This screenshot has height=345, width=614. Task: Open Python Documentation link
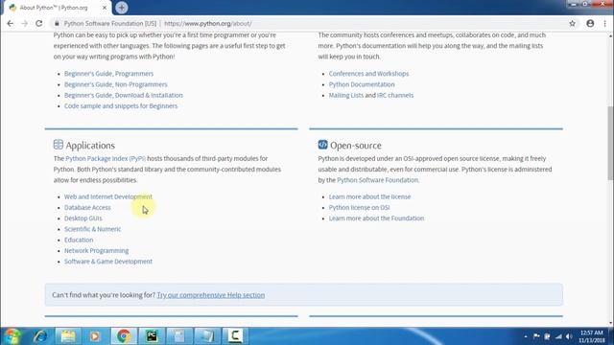(362, 84)
